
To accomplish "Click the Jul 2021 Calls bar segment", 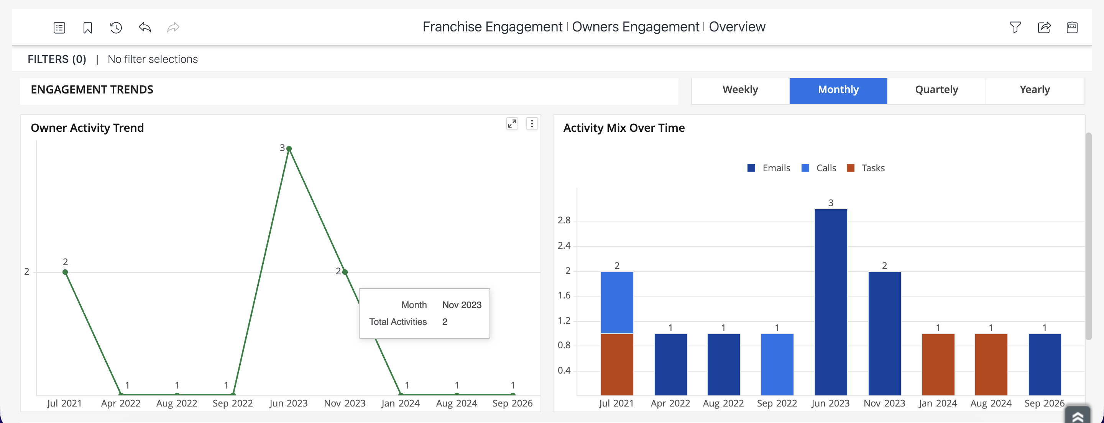I will click(x=617, y=303).
